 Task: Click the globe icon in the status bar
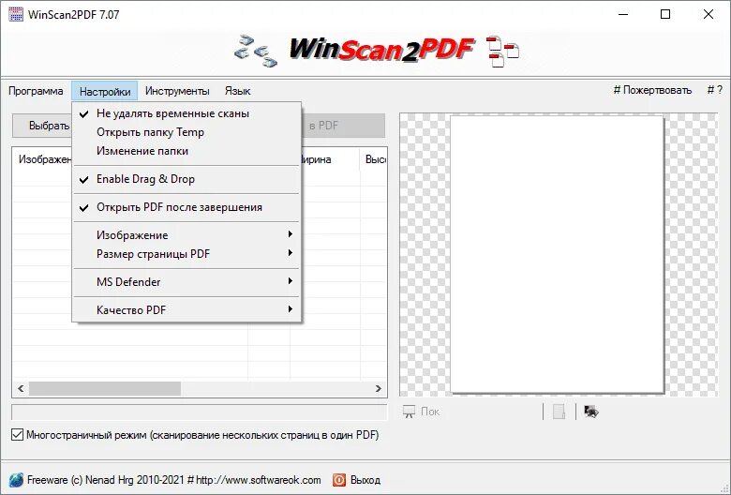16,480
